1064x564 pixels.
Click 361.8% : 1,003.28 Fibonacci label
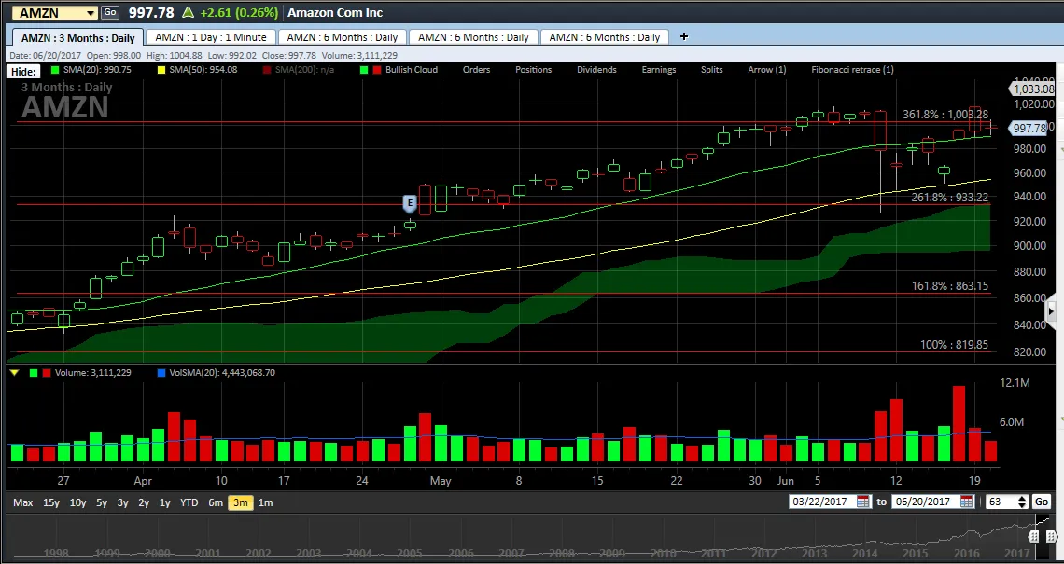pyautogui.click(x=945, y=115)
